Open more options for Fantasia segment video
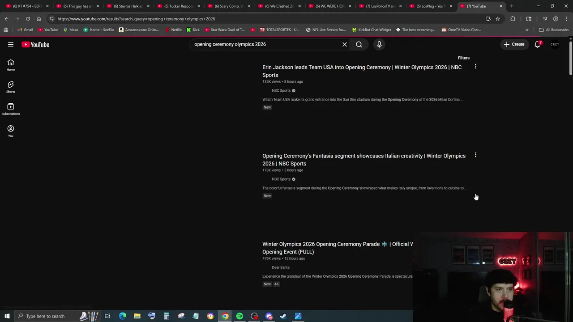 point(475,155)
